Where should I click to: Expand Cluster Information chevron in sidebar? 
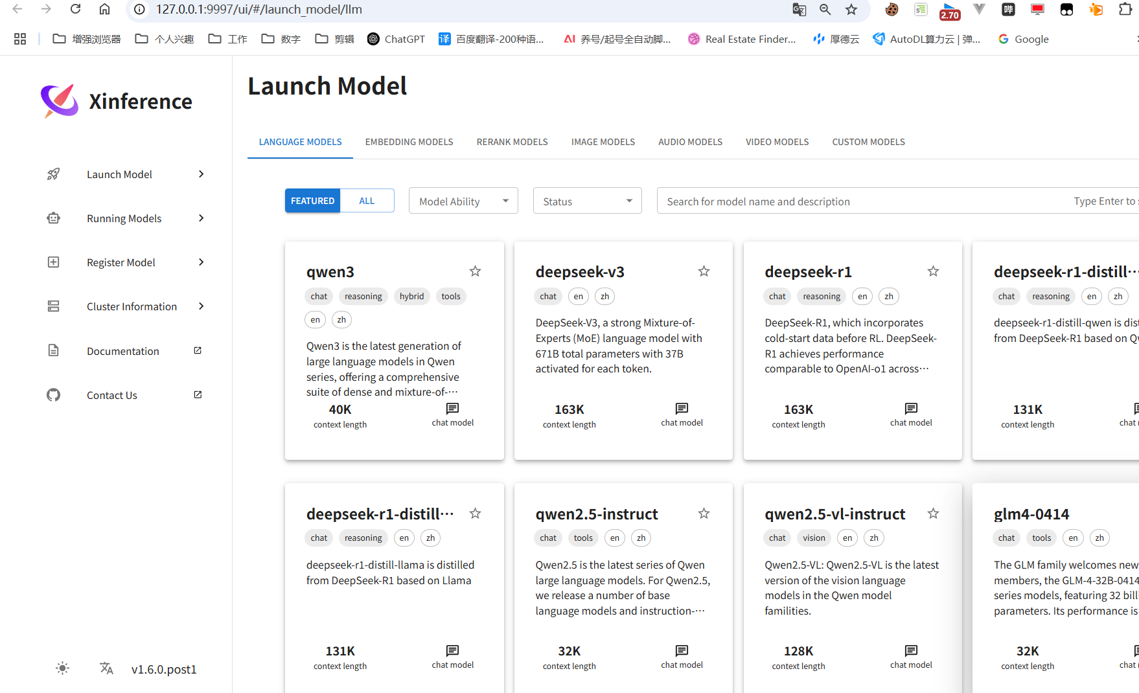click(x=201, y=306)
